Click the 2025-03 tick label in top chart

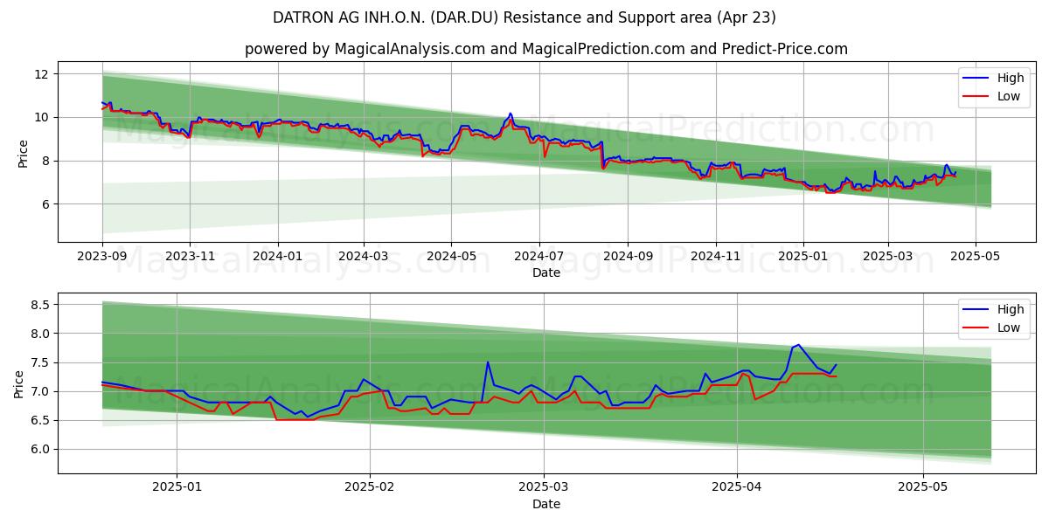[x=888, y=256]
